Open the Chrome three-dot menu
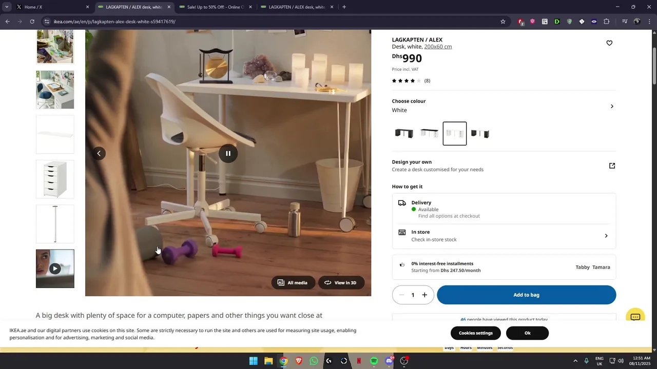 click(x=650, y=22)
